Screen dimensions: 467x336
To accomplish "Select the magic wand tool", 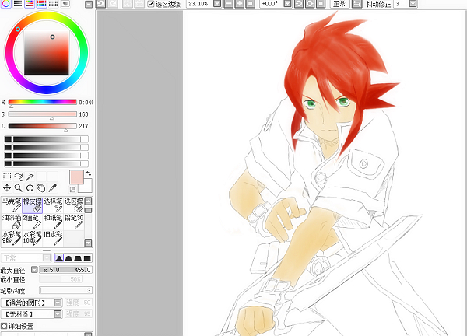I will (x=30, y=177).
